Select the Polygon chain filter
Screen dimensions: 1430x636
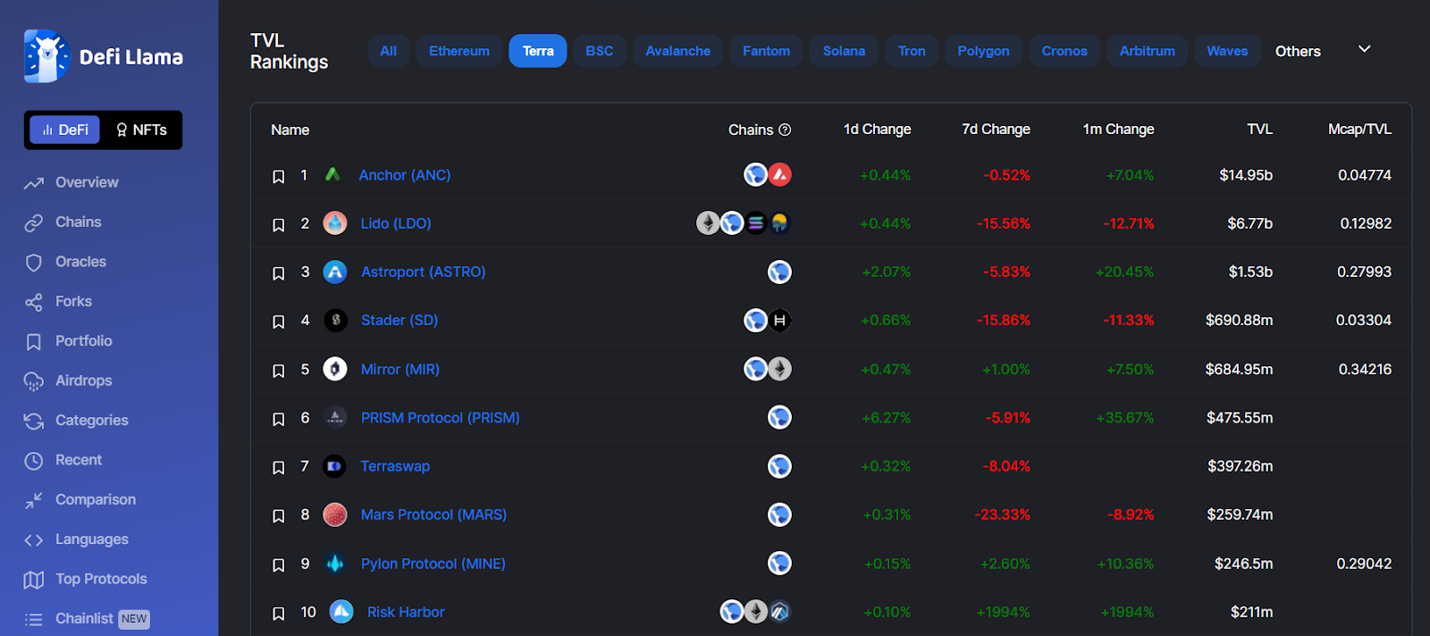pyautogui.click(x=983, y=51)
